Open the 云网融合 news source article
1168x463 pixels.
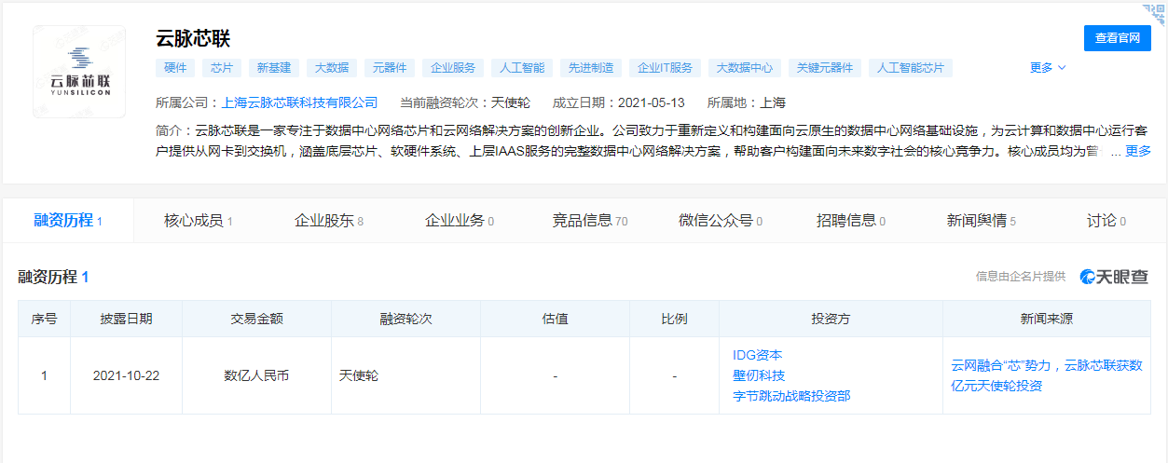(x=1046, y=375)
